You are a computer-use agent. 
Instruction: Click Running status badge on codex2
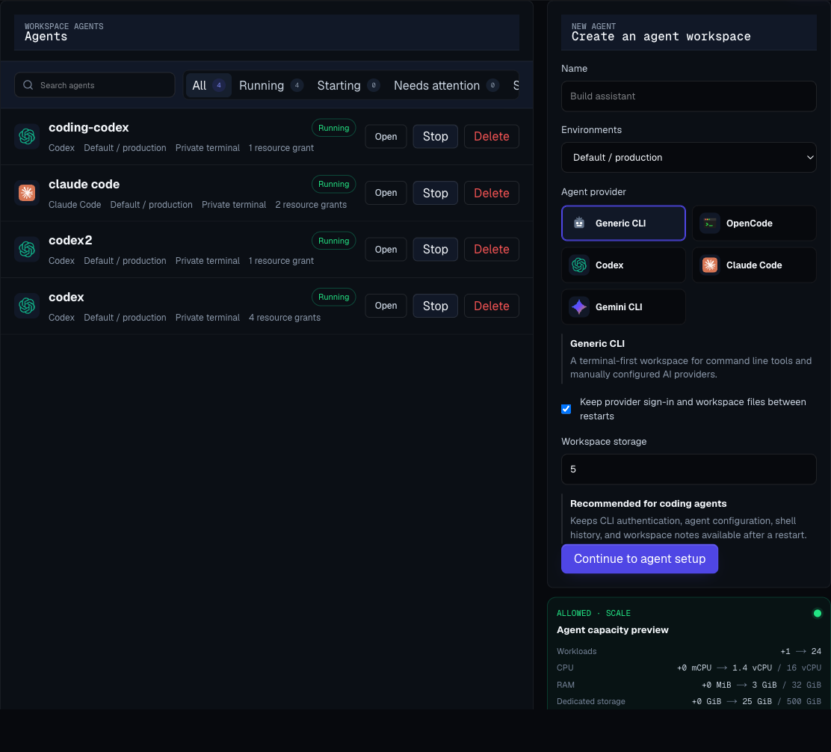coord(333,241)
